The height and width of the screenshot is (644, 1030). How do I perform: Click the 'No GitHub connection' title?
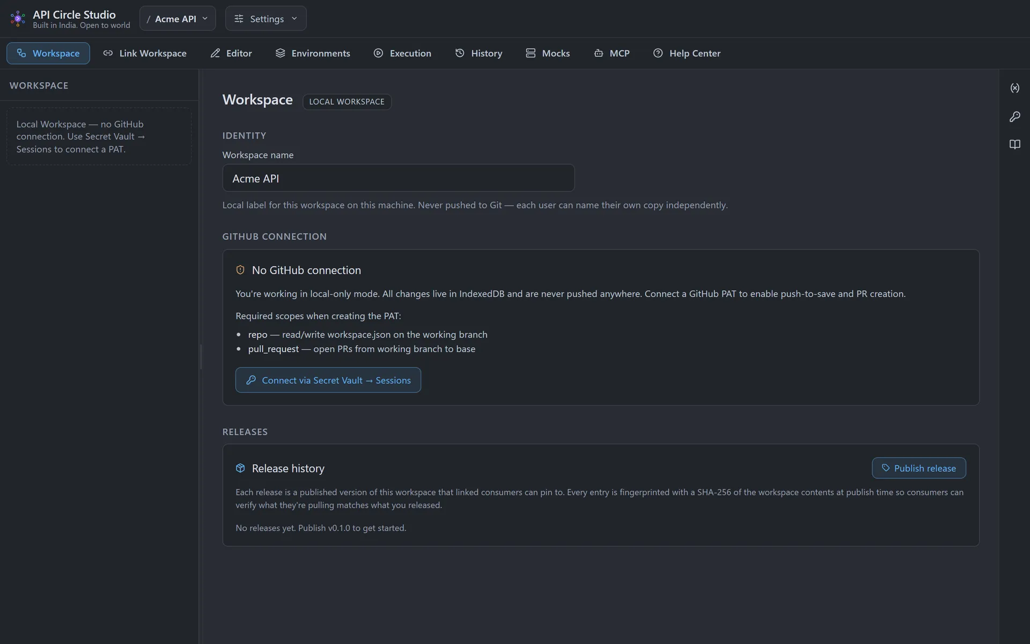pos(306,270)
